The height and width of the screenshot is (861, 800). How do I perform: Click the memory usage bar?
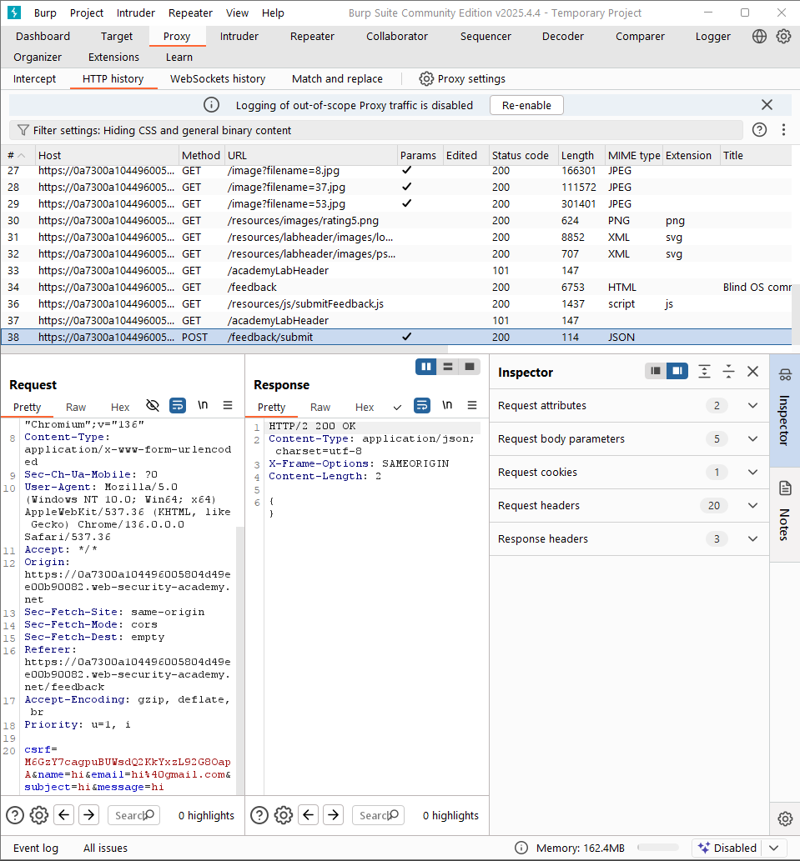[658, 848]
